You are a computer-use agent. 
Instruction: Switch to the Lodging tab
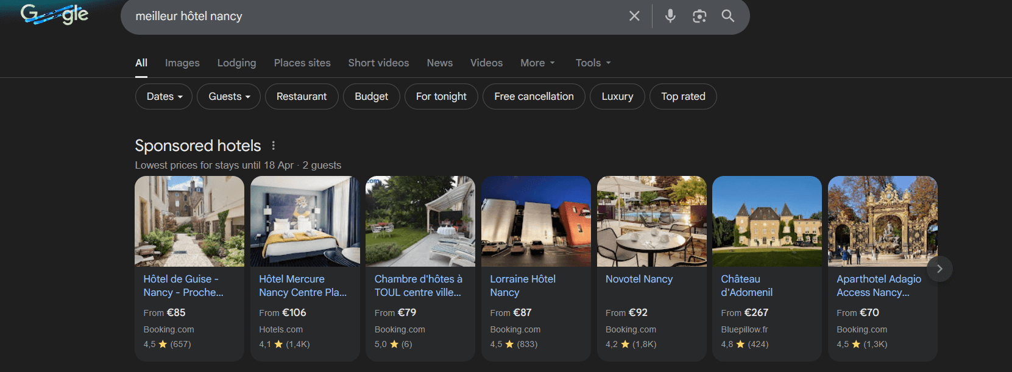tap(236, 63)
